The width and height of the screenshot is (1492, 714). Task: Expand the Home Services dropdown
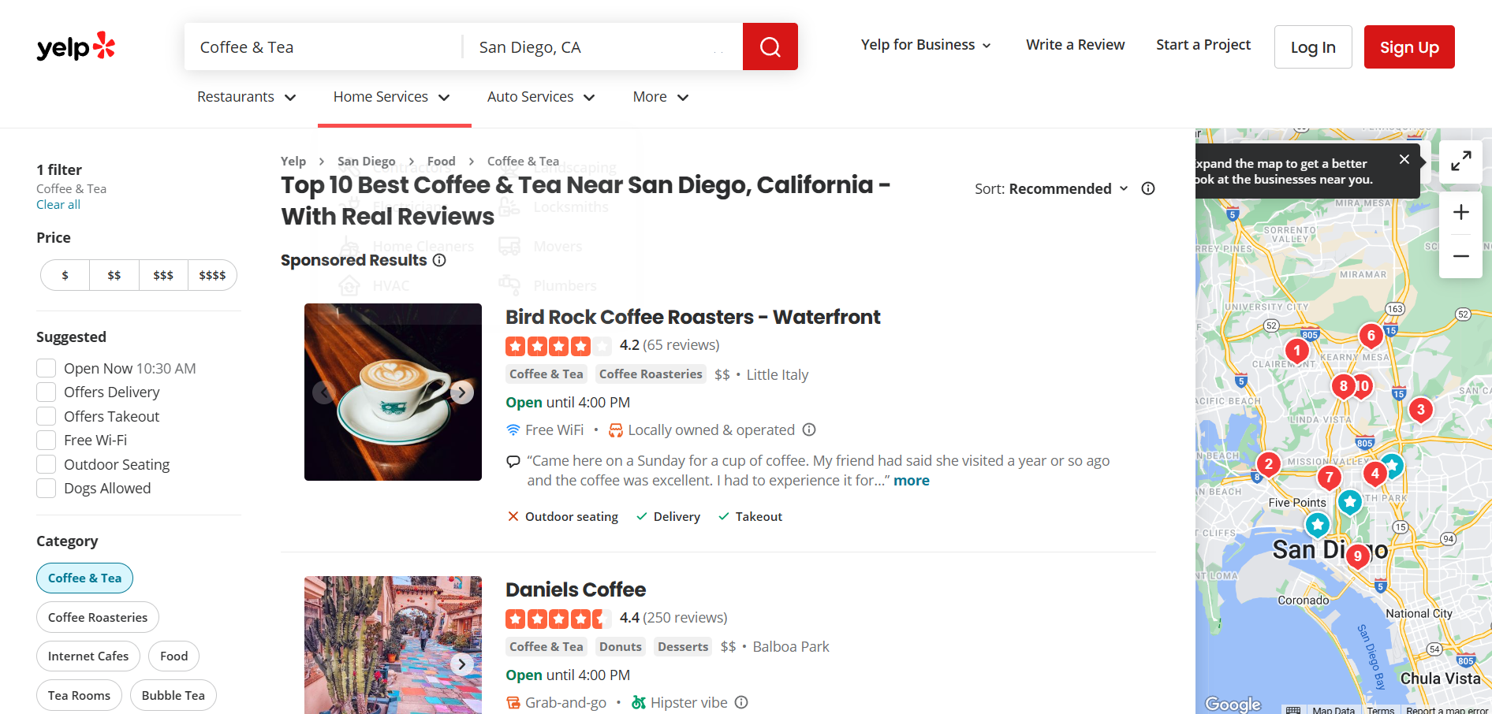click(391, 97)
